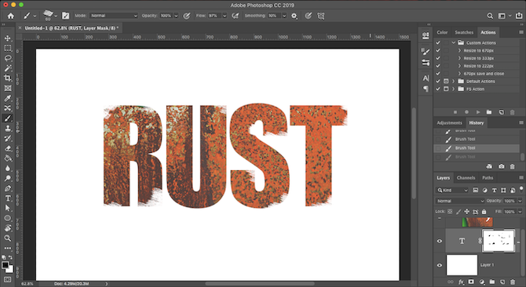The width and height of the screenshot is (526, 287).
Task: Open the brush Opacity dropdown arrow
Action: pyautogui.click(x=176, y=16)
